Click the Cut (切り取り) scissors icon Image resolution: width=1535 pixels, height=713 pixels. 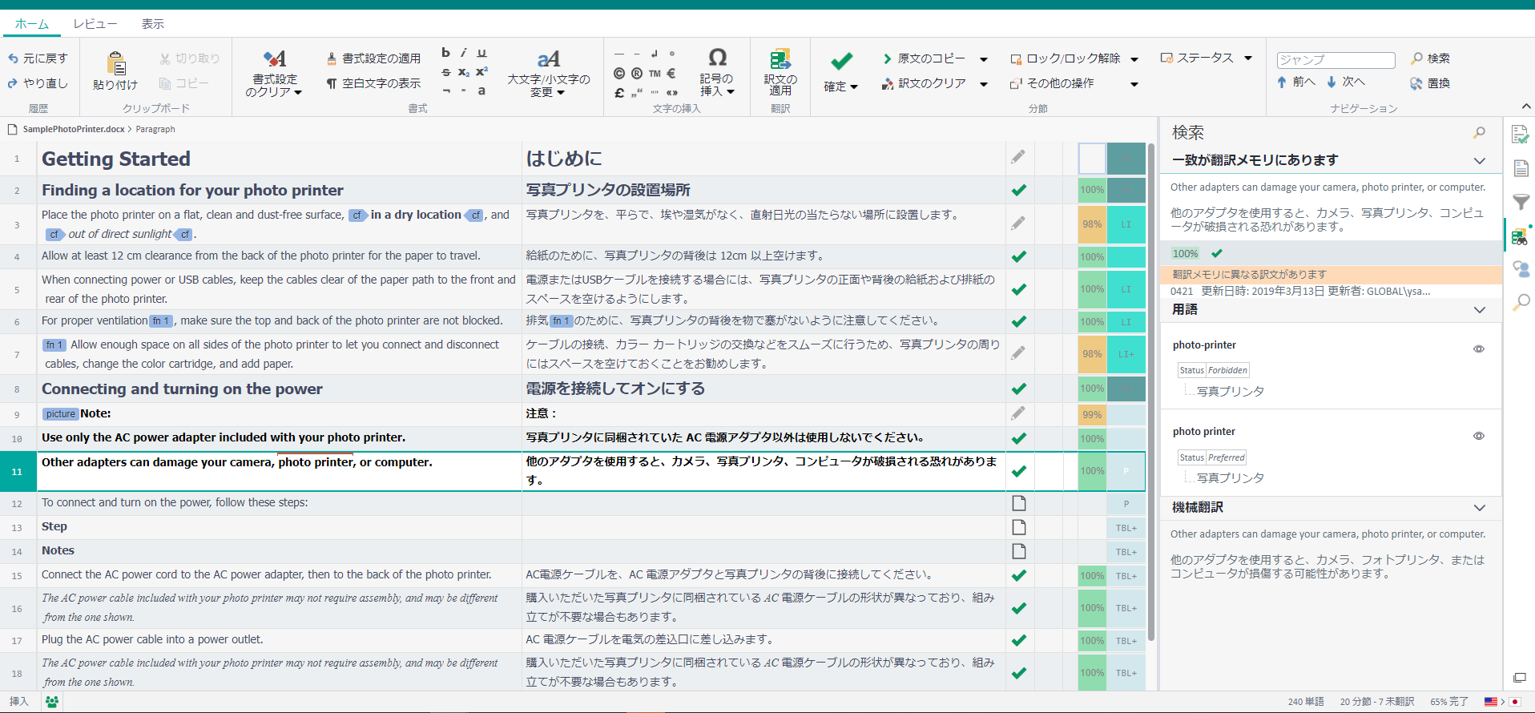point(165,58)
